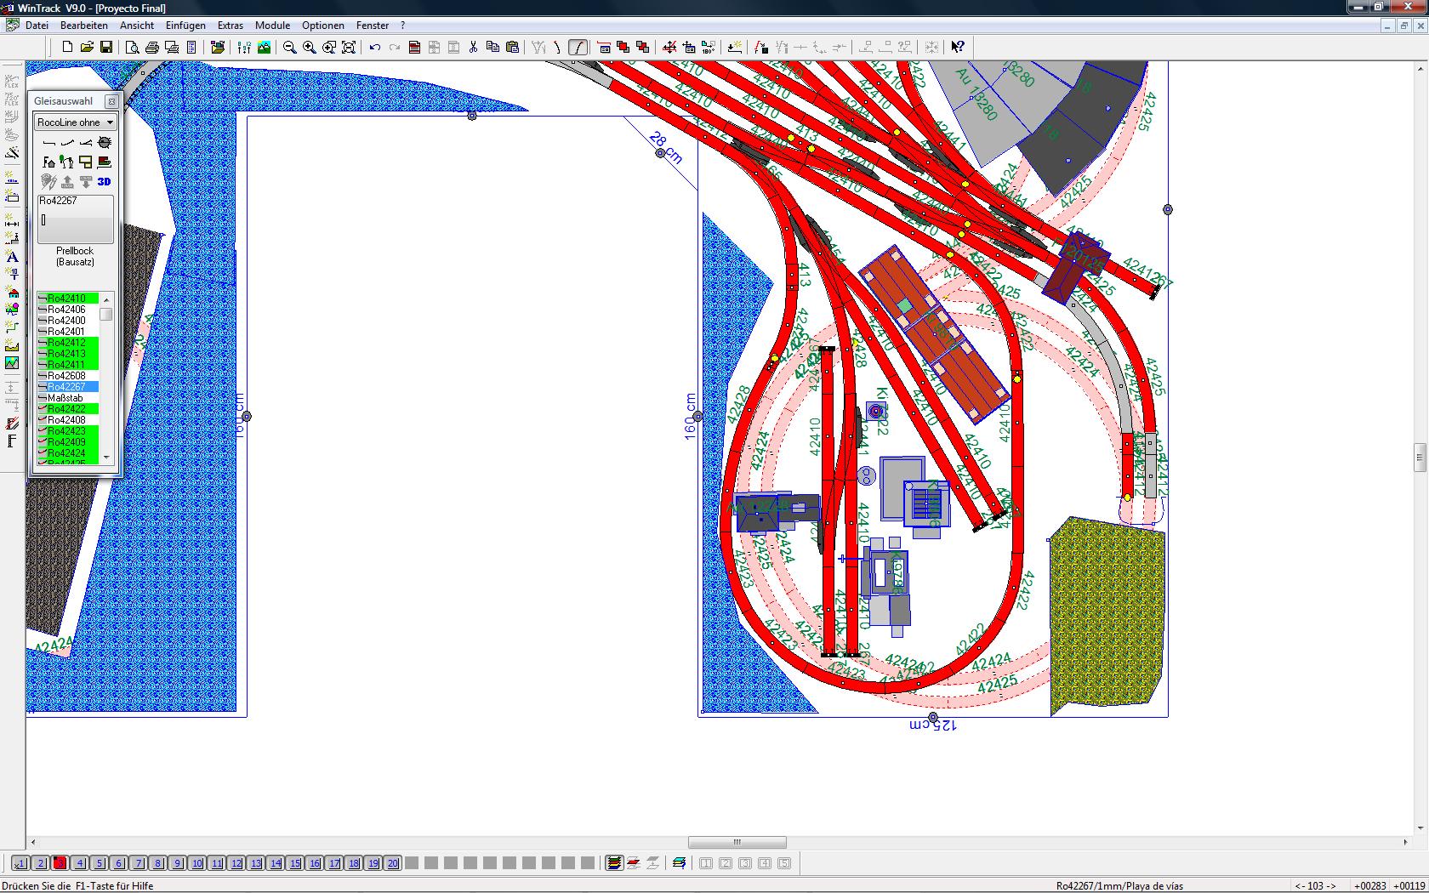Open the RocoLine ohne track system dropdown
1429x893 pixels.
[75, 122]
